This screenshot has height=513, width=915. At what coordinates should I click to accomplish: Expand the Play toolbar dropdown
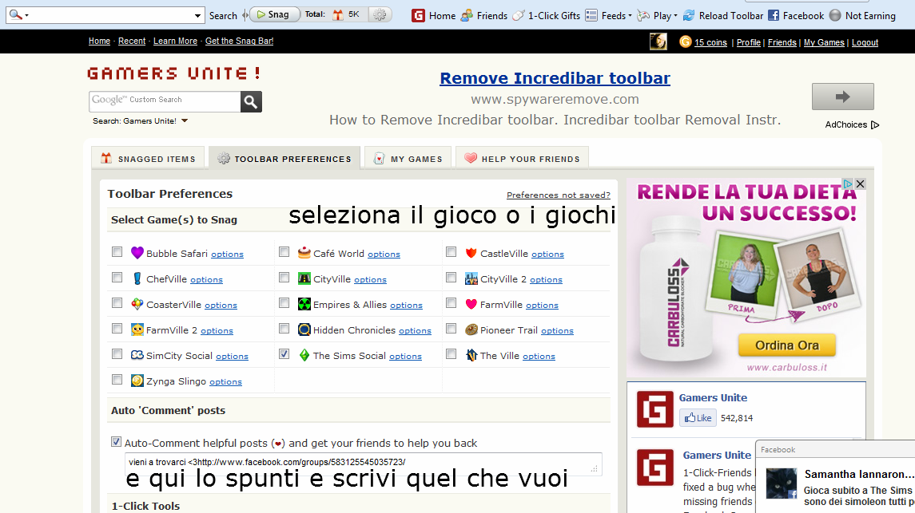pyautogui.click(x=676, y=16)
